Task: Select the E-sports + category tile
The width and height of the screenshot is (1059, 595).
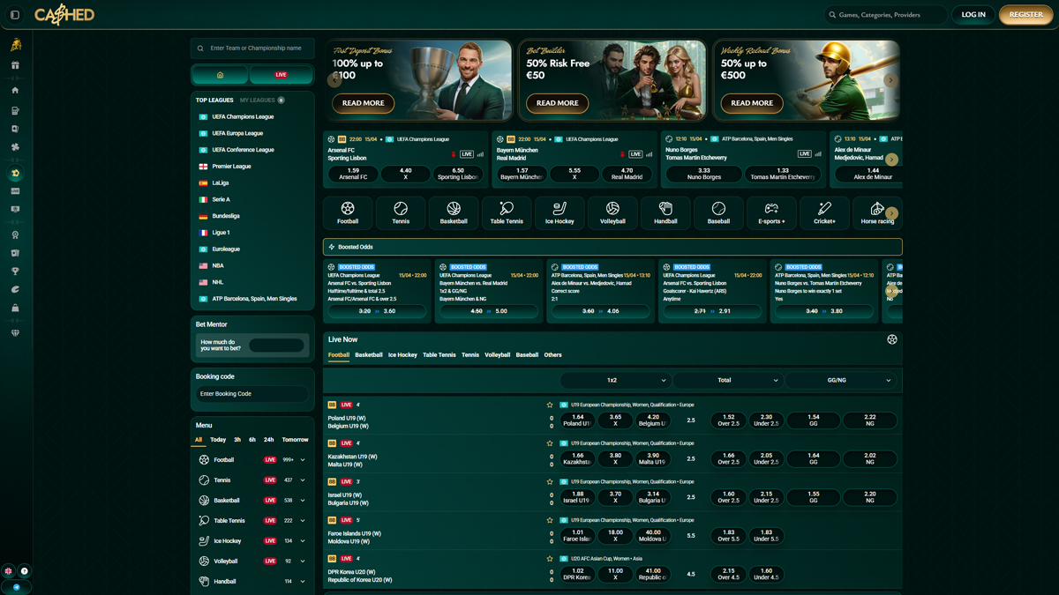Action: coord(771,212)
